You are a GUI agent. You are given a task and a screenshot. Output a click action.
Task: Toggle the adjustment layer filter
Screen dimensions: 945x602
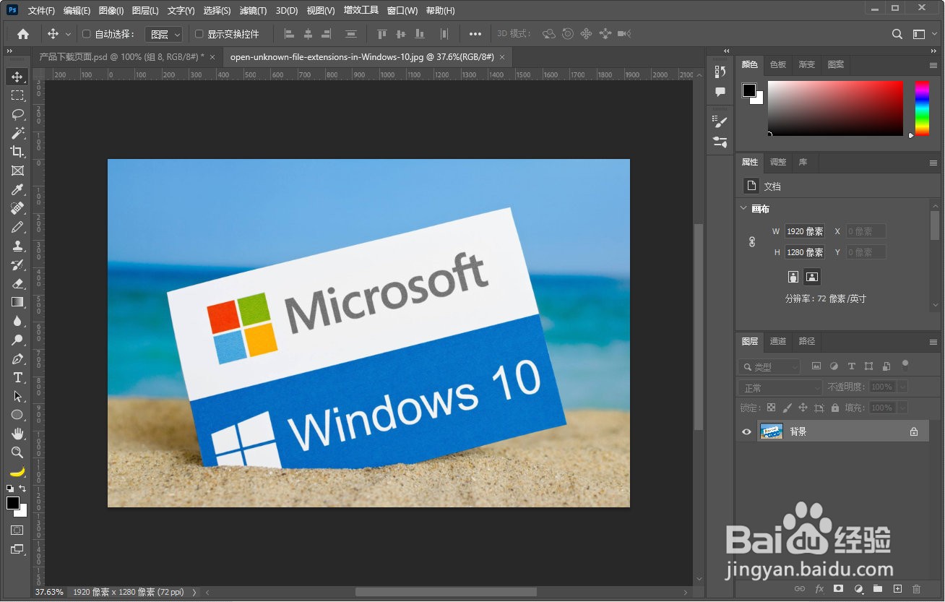[834, 366]
